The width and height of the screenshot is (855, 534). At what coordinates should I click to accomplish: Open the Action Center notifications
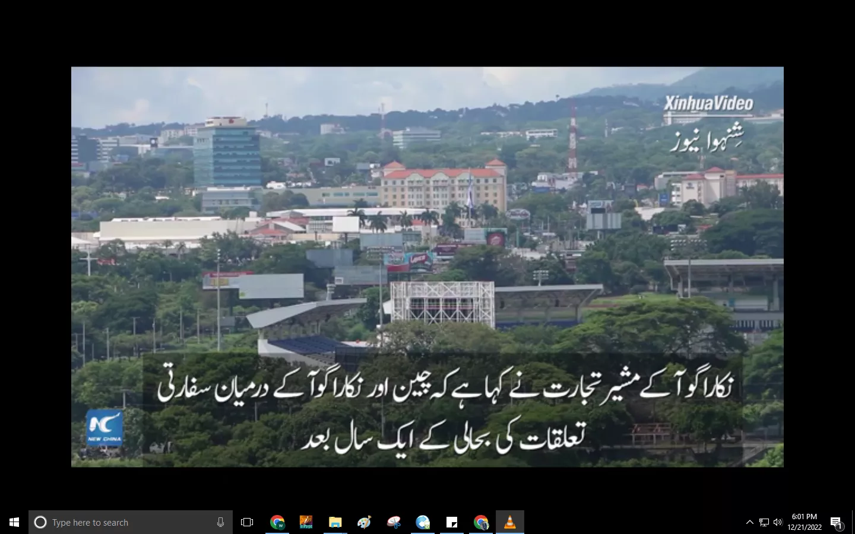pyautogui.click(x=837, y=522)
